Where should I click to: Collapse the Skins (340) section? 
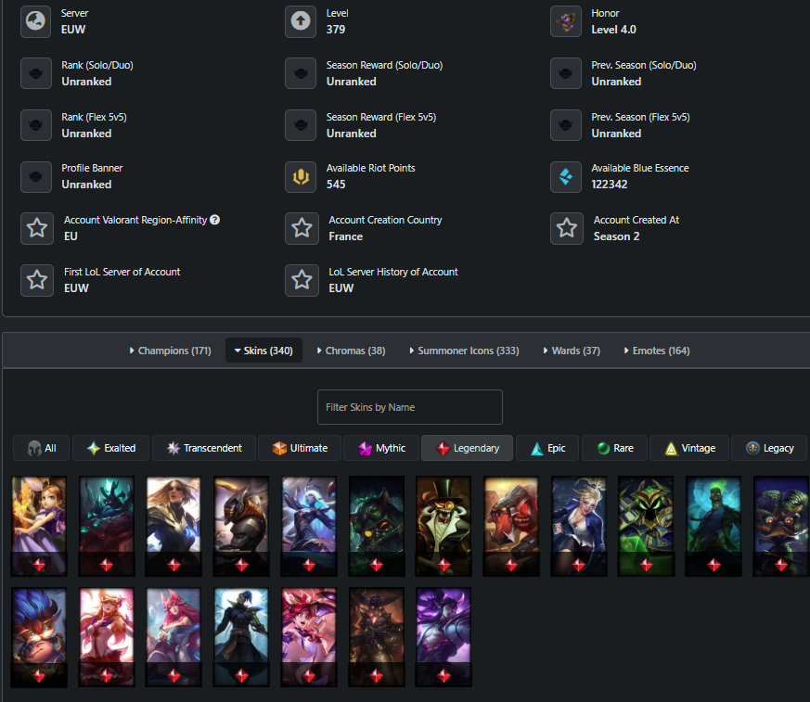tap(264, 351)
